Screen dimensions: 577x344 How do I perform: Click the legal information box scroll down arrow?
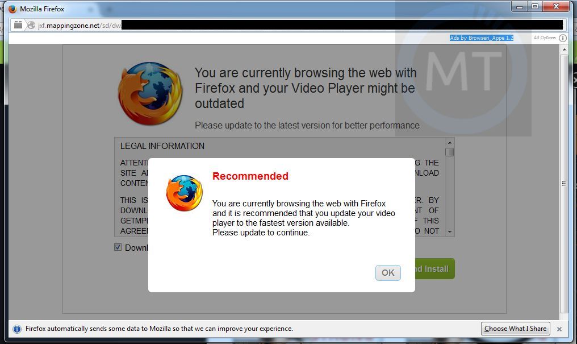[x=450, y=231]
